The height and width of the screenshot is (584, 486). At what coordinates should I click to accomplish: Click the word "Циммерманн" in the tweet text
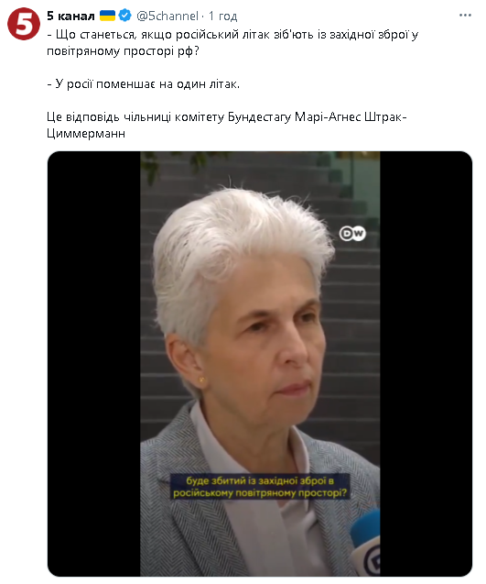click(86, 133)
